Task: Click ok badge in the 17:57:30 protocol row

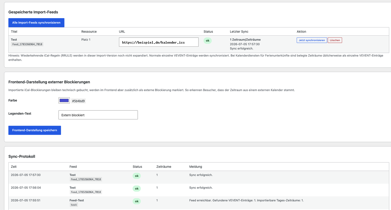Action: click(137, 176)
